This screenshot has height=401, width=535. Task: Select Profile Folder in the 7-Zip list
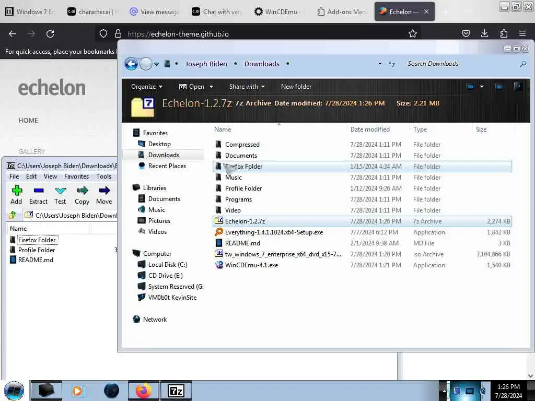tap(37, 250)
